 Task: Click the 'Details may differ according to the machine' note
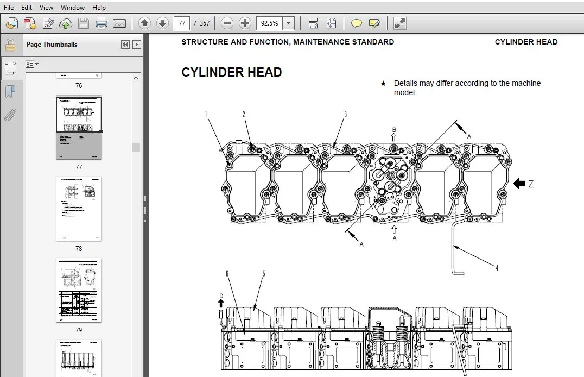(x=467, y=83)
